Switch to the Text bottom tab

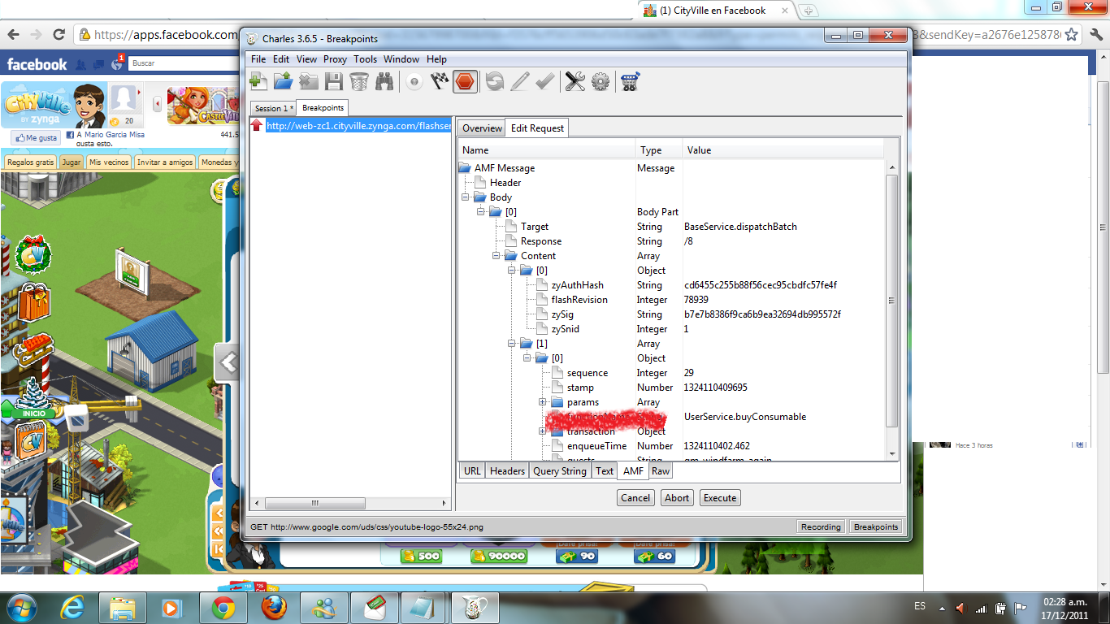coord(605,471)
